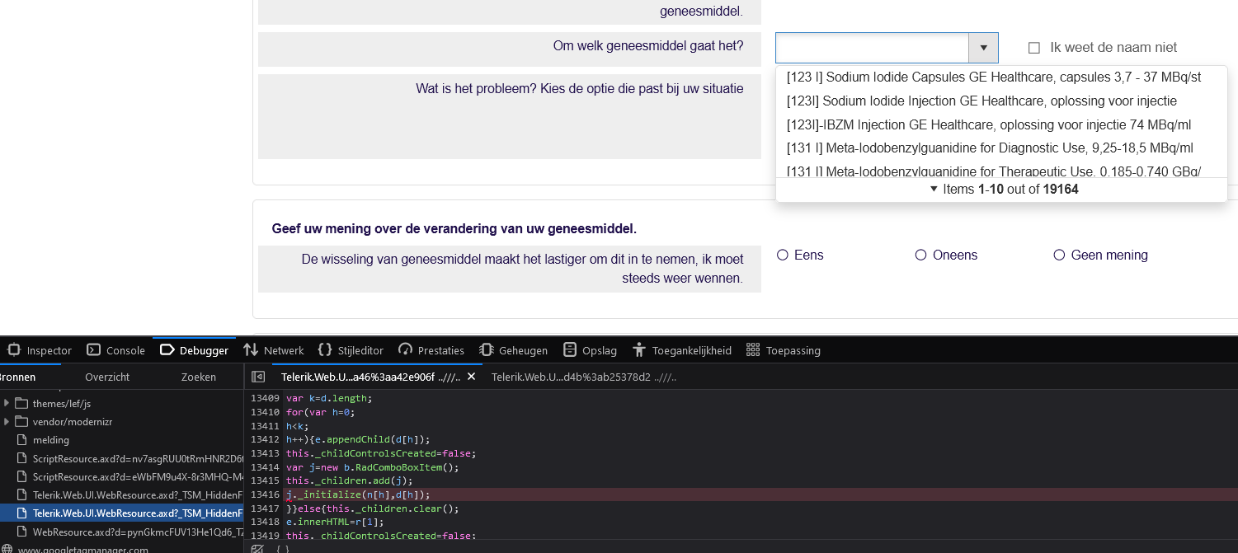Check the 'Ik weet de naam niet' checkbox

(1034, 48)
